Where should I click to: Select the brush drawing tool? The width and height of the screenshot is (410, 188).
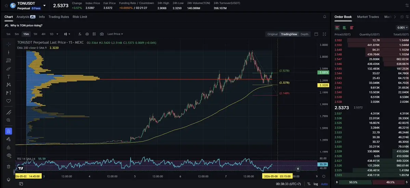pyautogui.click(x=8, y=69)
